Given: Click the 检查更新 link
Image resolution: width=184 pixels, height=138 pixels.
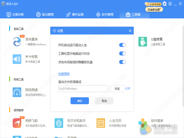Looking at the screenshot, I should [x=64, y=74].
